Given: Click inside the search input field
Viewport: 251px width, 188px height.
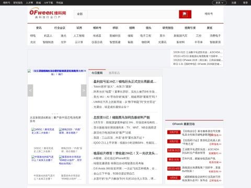Looking at the screenshot, I should [x=133, y=14].
